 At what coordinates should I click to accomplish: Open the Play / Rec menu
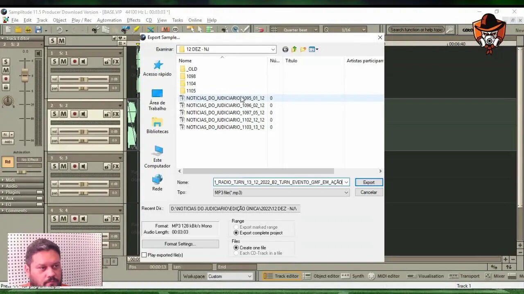click(81, 20)
